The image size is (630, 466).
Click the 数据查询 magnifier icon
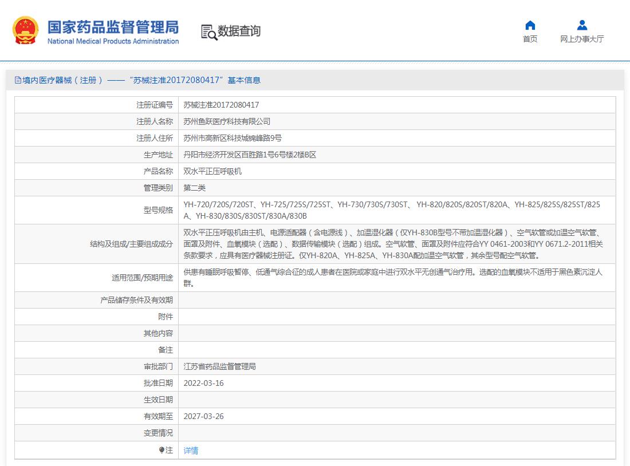pos(208,32)
